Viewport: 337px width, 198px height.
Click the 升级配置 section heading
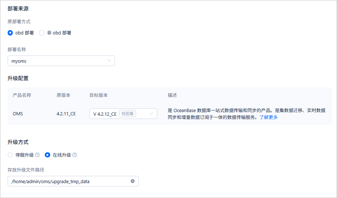pos(18,78)
